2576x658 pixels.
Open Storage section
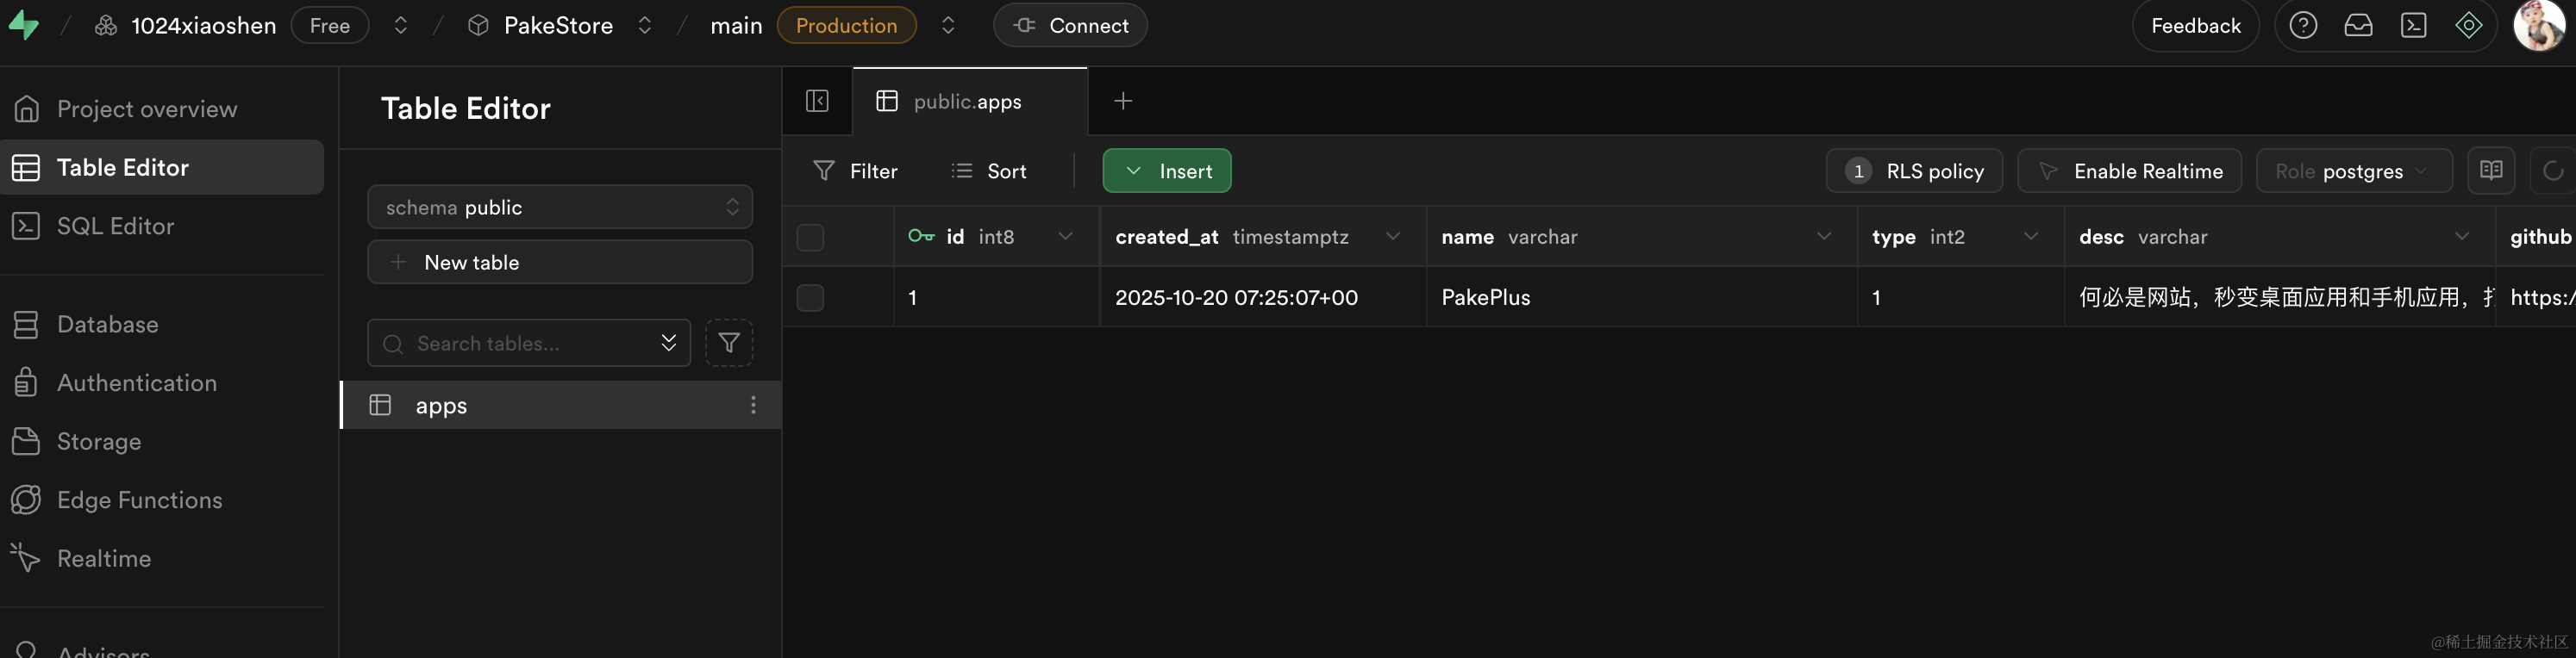(x=162, y=441)
